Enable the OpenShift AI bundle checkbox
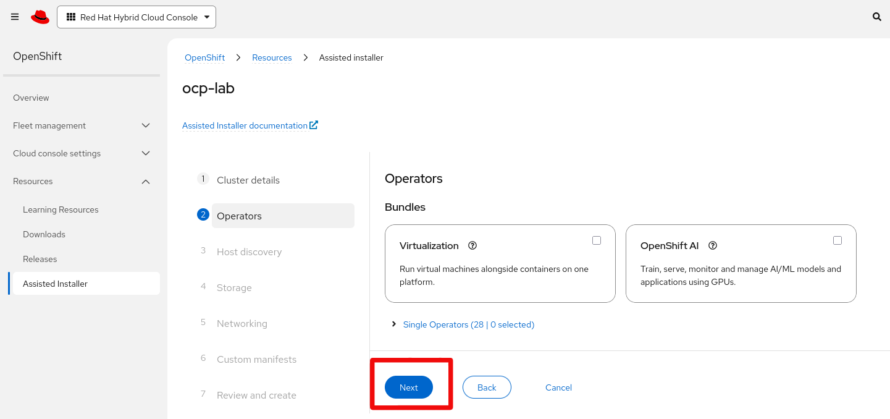This screenshot has height=419, width=890. click(x=838, y=240)
